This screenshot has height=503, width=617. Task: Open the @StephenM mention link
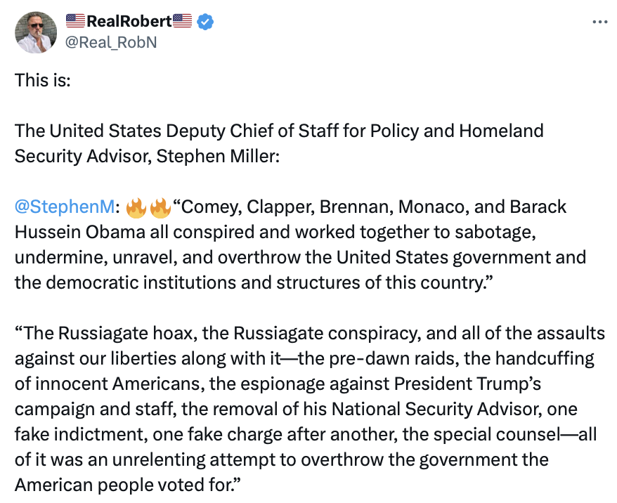coord(65,208)
